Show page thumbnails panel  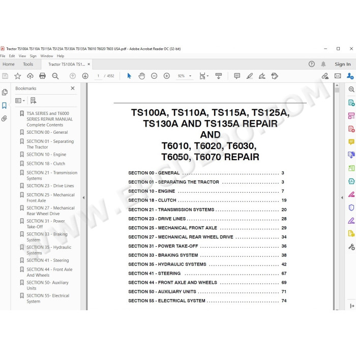click(x=5, y=92)
